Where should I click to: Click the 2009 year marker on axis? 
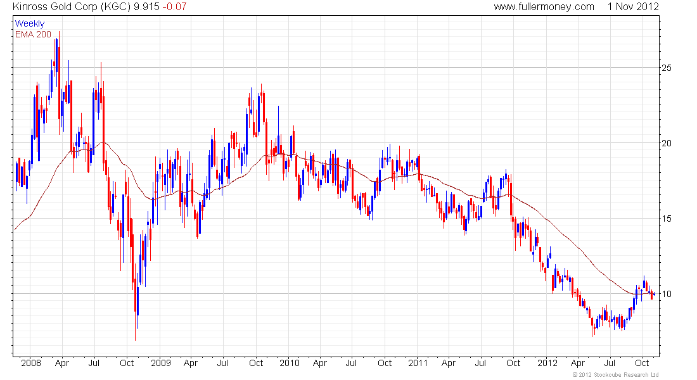click(x=160, y=363)
